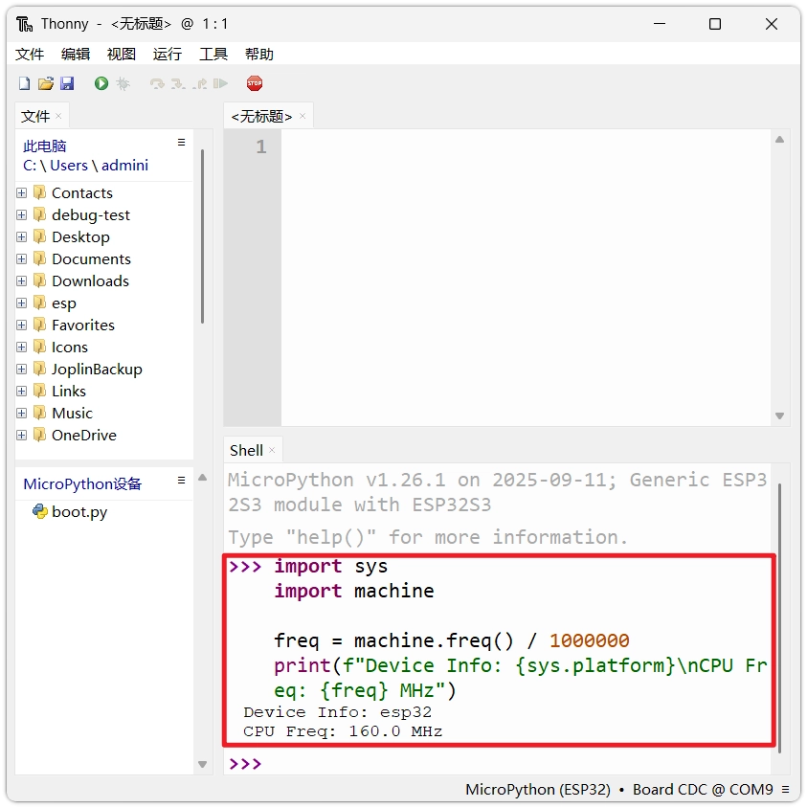
Task: Run the current script with green play button
Action: 101,84
